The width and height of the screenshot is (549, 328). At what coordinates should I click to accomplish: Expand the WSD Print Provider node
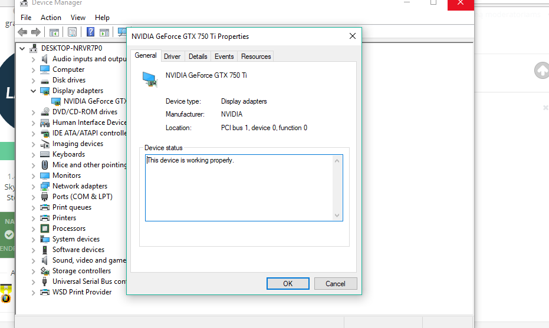tap(33, 293)
